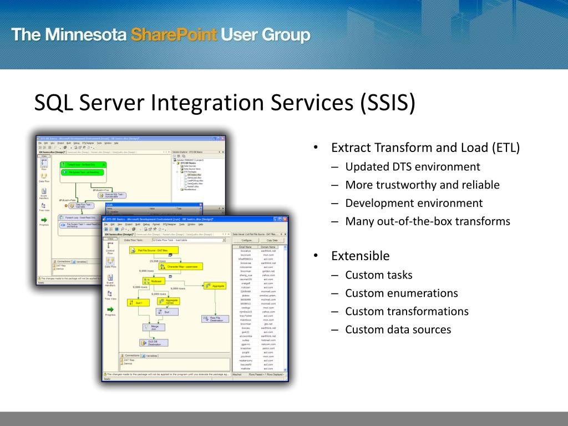Select Data Flow Task - load table node
Screen dimensions: 568x426
[81, 206]
